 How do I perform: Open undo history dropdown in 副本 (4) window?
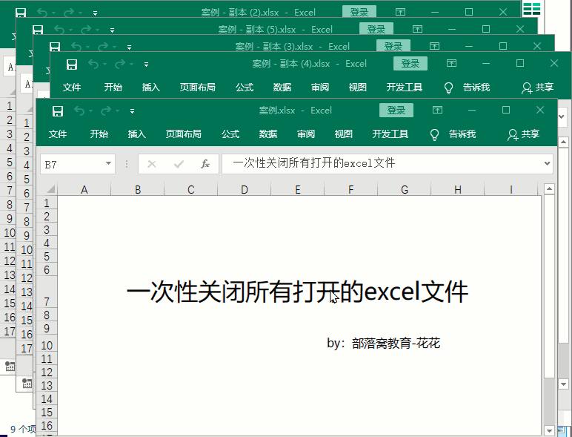[104, 65]
